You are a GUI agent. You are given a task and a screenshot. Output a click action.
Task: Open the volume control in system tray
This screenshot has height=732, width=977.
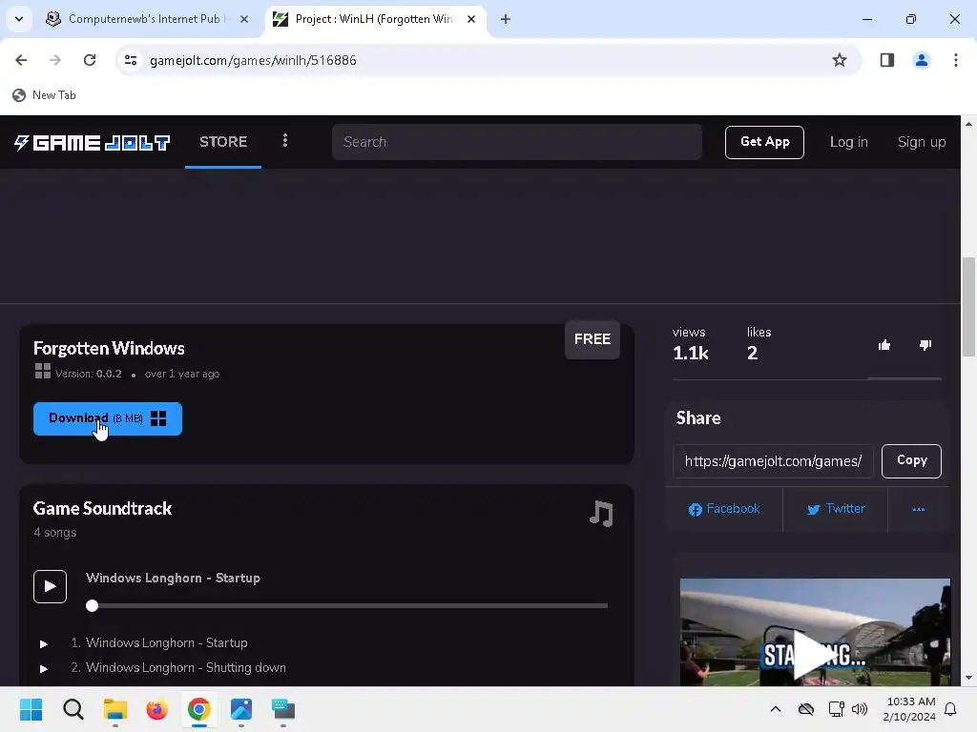click(x=860, y=709)
